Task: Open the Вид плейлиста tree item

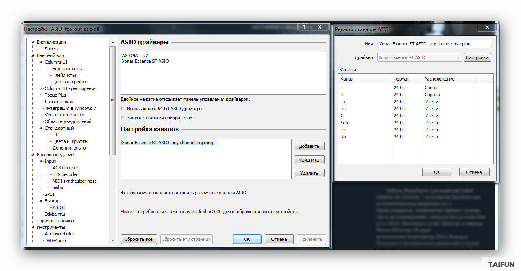Action: click(68, 69)
